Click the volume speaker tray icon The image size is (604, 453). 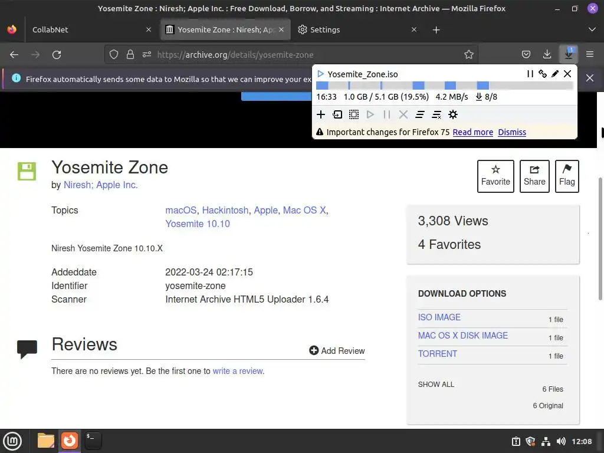(561, 441)
